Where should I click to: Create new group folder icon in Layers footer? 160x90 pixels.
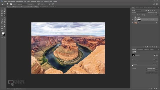[x=152, y=47]
